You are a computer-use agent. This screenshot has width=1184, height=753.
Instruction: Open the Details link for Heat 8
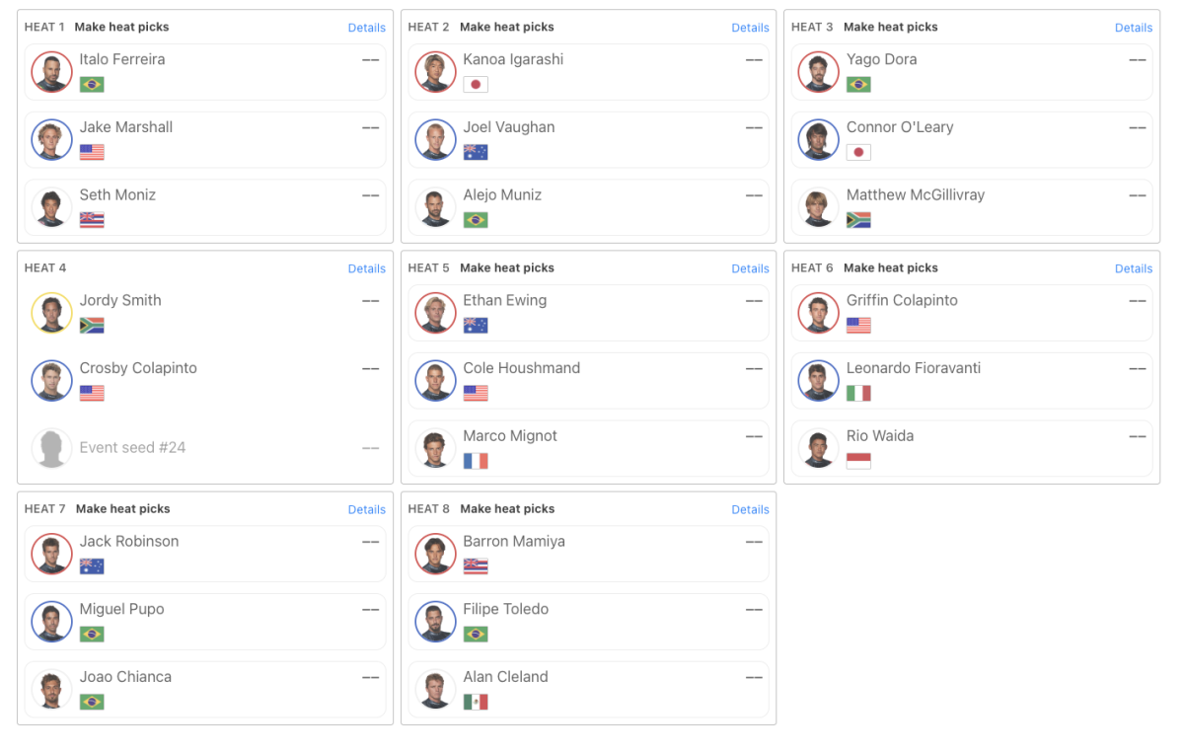750,509
